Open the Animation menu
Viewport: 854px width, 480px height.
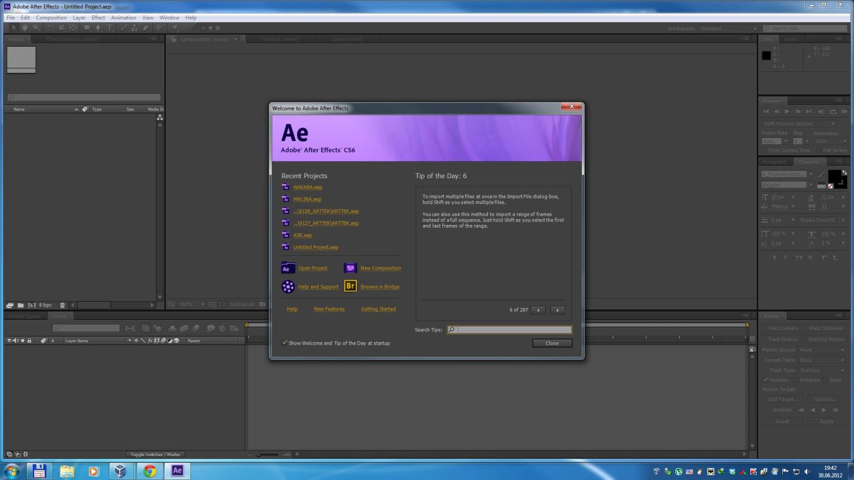124,18
